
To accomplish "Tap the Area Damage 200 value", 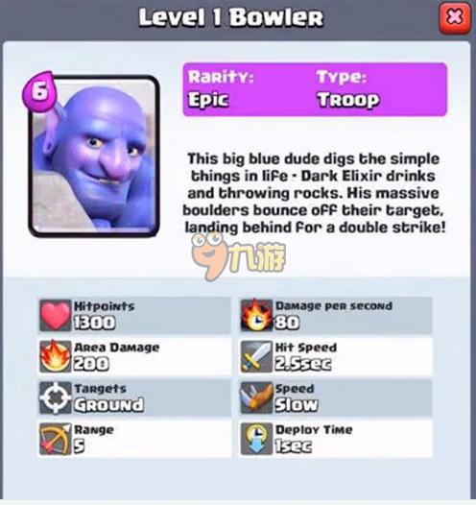I will [x=91, y=364].
